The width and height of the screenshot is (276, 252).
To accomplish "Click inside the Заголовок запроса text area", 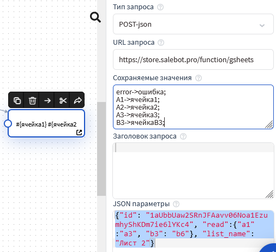I will 193,171.
